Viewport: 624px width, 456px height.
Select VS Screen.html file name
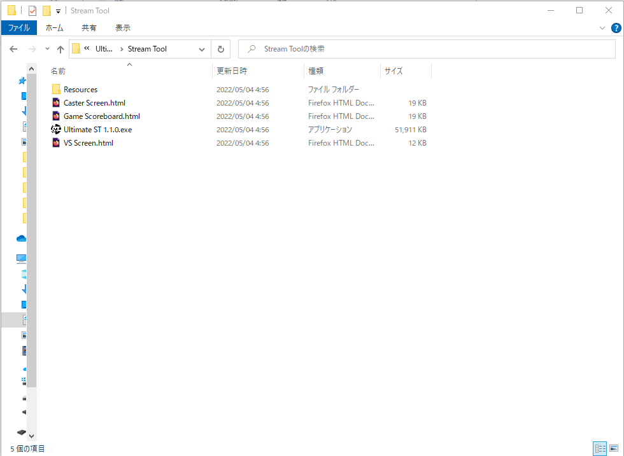pos(89,142)
